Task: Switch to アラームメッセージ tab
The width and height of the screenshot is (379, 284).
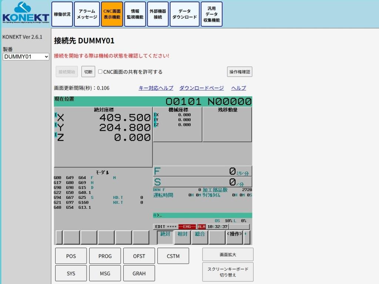Action: [x=87, y=14]
